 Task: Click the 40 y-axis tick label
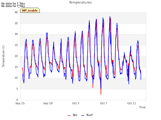tap(16, 12)
